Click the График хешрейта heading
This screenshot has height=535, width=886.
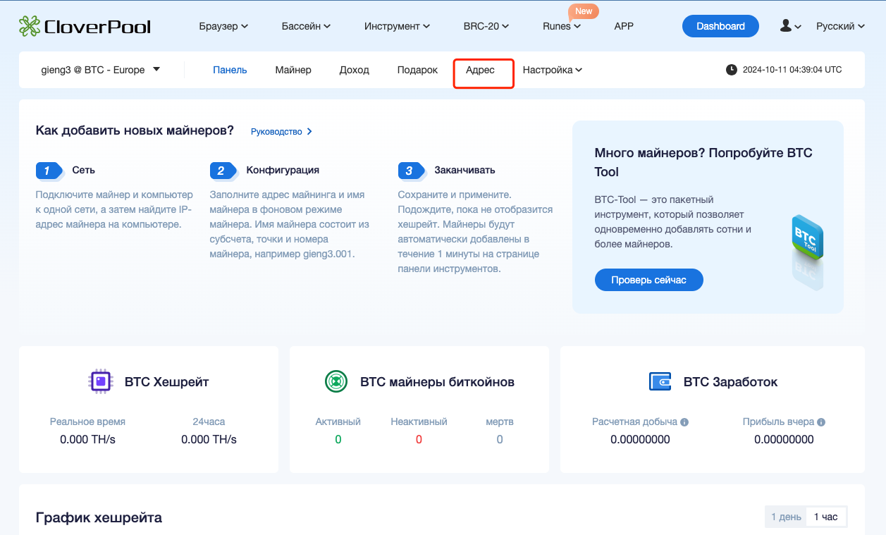99,517
